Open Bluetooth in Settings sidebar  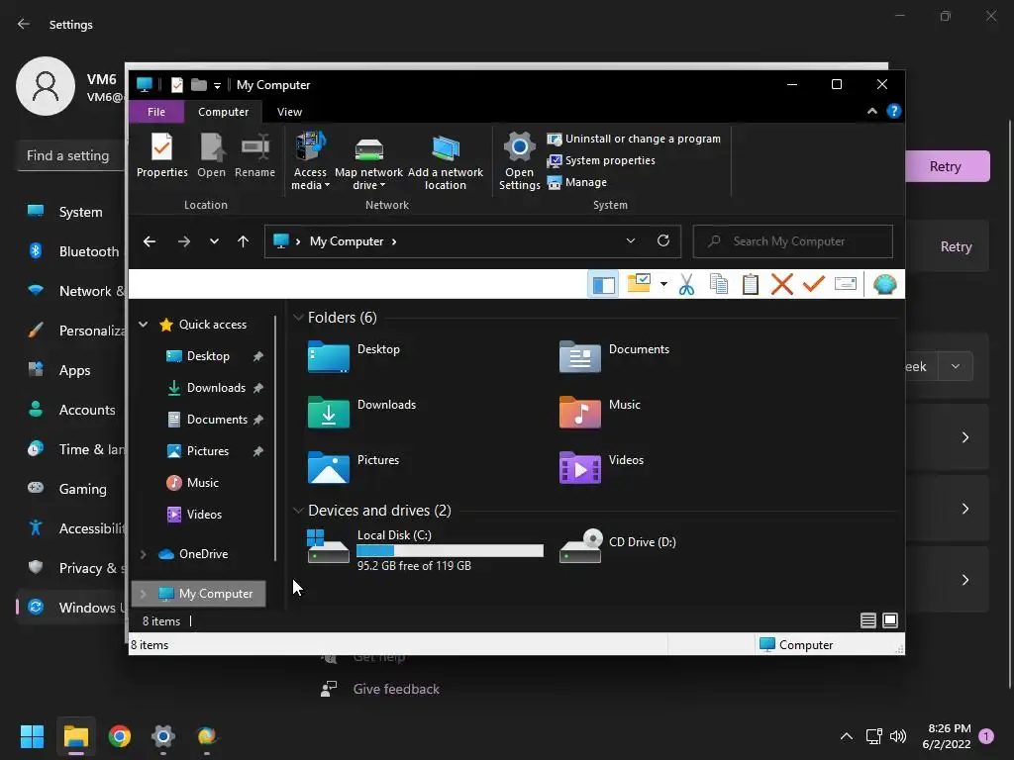72,251
